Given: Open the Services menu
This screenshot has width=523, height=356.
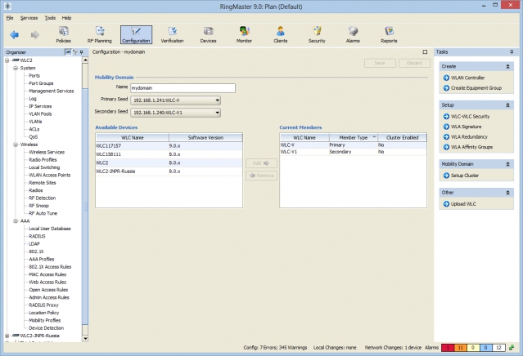Looking at the screenshot, I should 29,18.
